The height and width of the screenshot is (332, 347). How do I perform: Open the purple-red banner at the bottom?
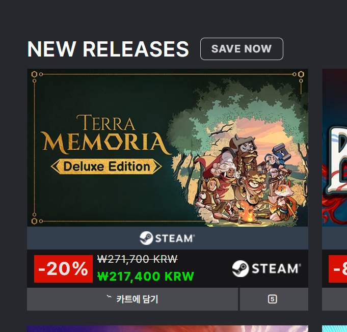[168, 328]
